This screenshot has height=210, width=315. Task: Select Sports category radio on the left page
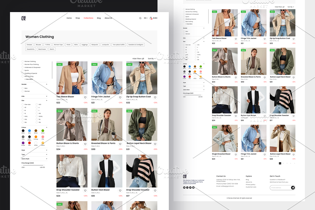coord(23,70)
